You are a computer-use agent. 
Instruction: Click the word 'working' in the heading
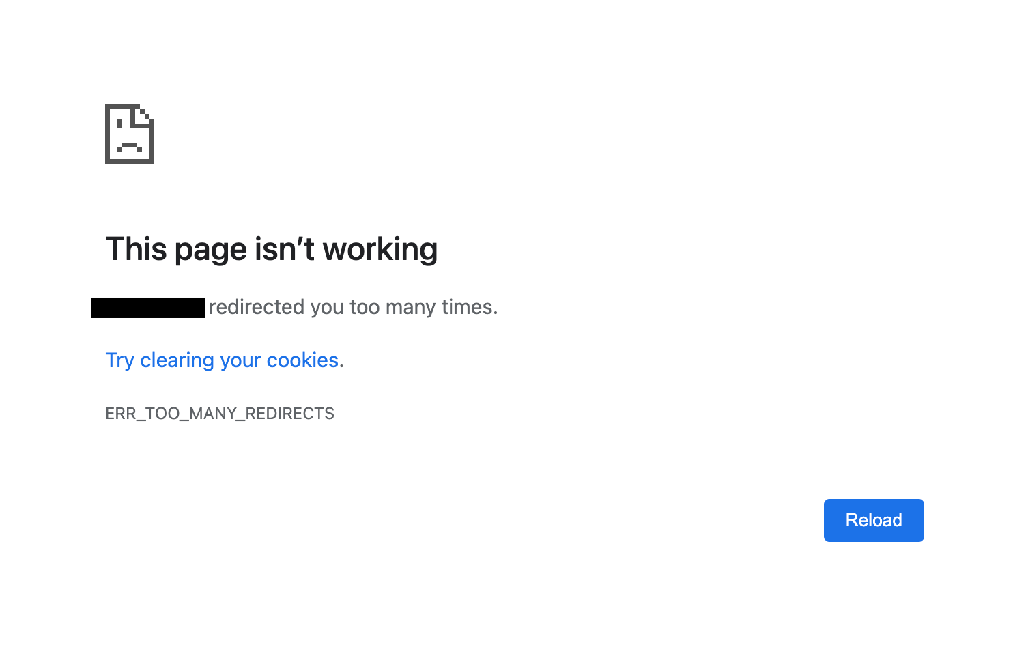380,249
